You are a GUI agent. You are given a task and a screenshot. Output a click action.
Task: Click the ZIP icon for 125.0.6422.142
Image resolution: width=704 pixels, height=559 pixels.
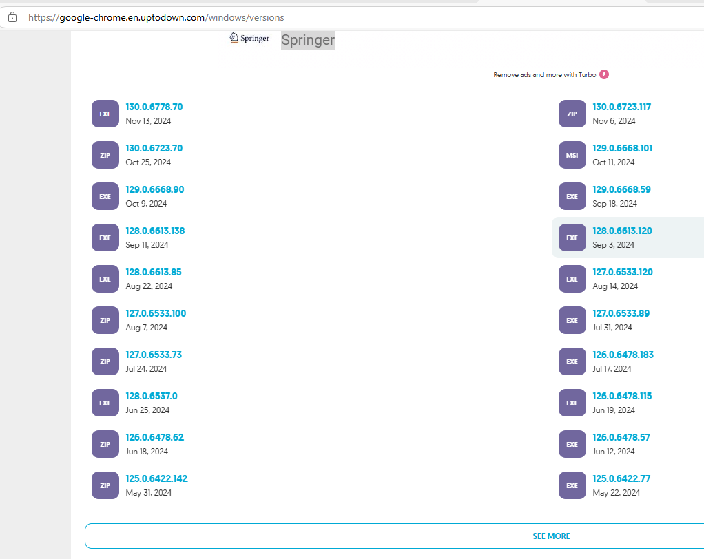(105, 485)
